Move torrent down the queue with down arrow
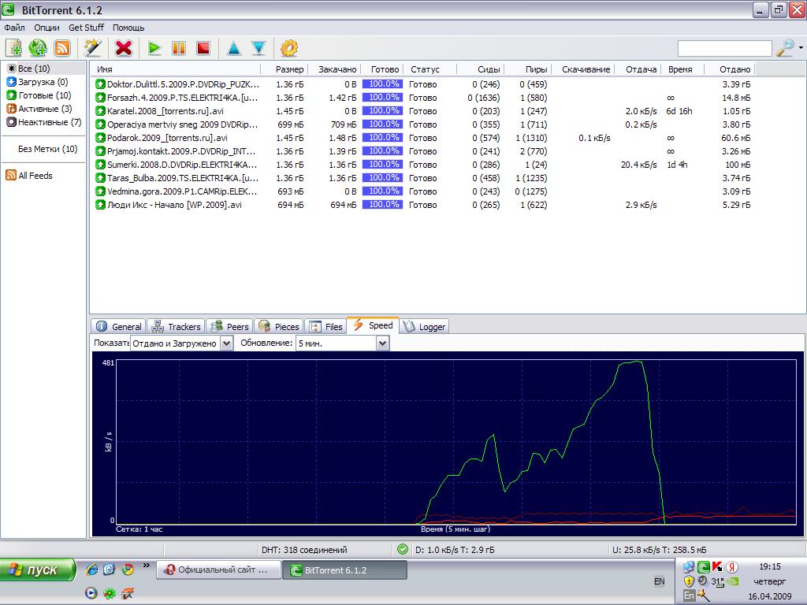This screenshot has height=605, width=807. 258,48
